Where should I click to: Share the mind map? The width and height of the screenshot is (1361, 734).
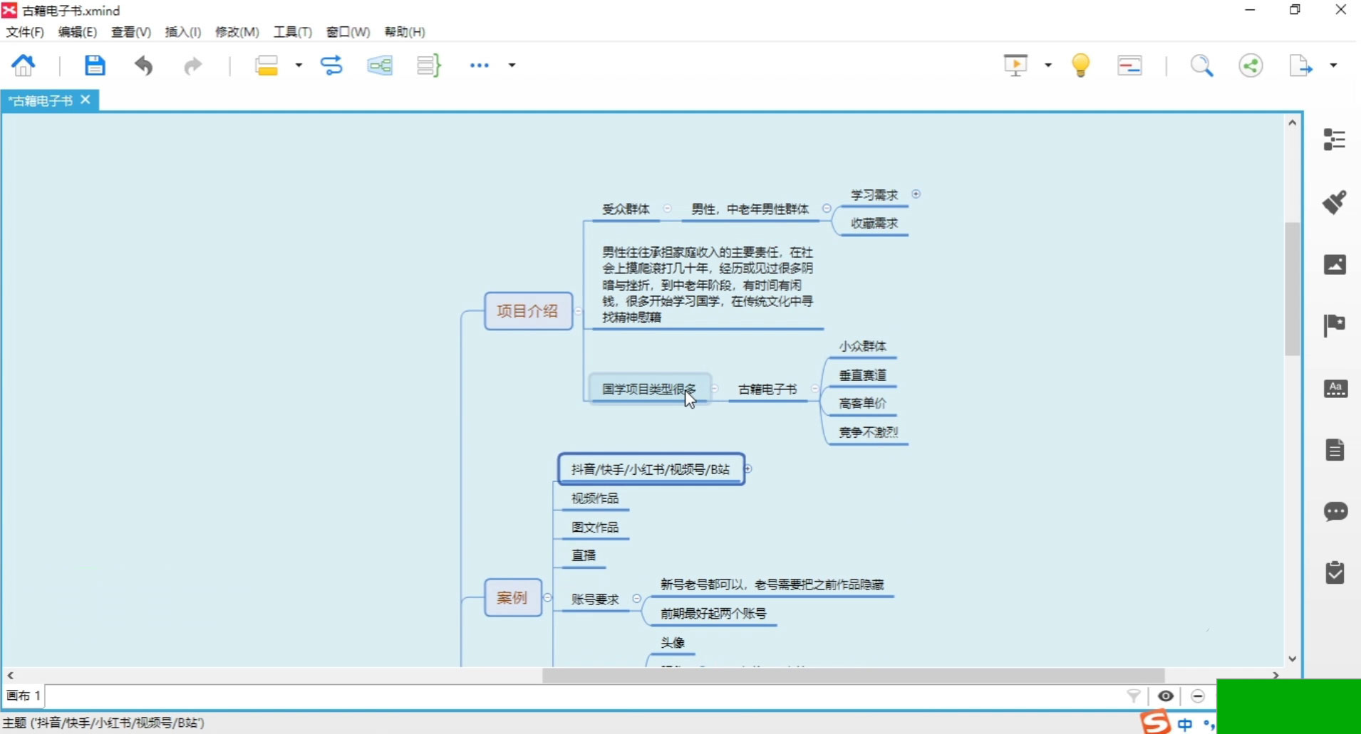coord(1251,65)
